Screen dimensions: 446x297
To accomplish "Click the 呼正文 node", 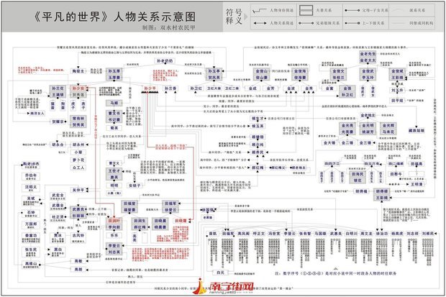I will tap(259, 234).
